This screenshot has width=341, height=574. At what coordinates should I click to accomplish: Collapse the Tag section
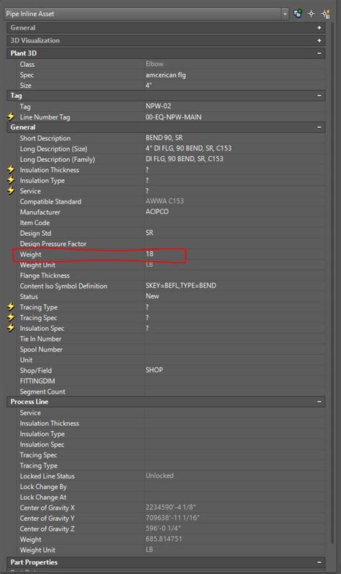click(x=319, y=96)
